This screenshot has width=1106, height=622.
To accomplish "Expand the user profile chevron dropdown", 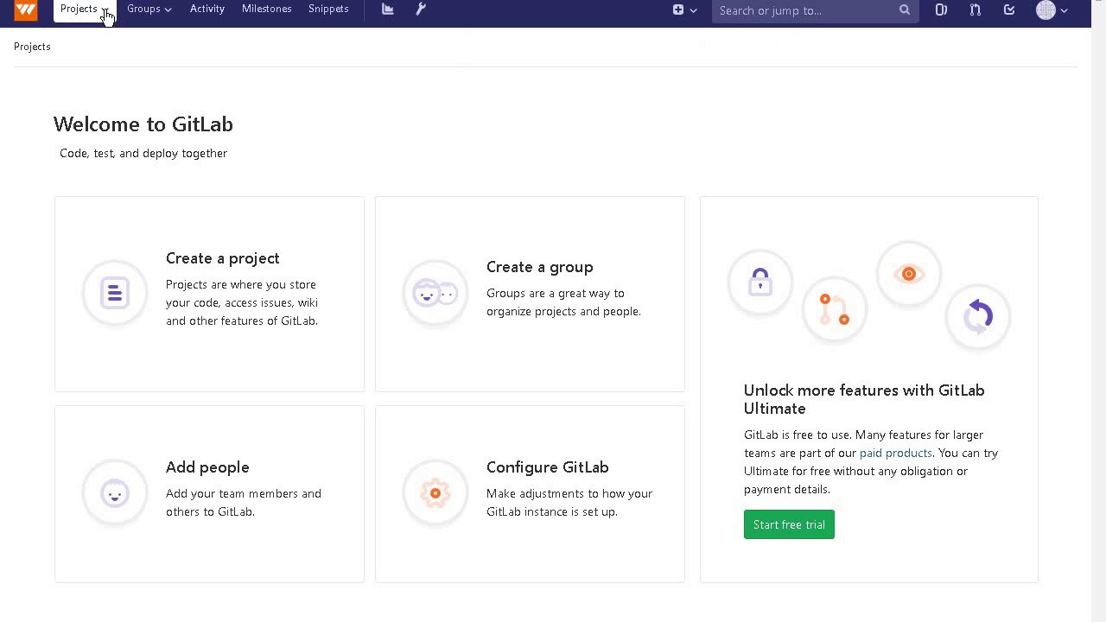I will (1064, 11).
